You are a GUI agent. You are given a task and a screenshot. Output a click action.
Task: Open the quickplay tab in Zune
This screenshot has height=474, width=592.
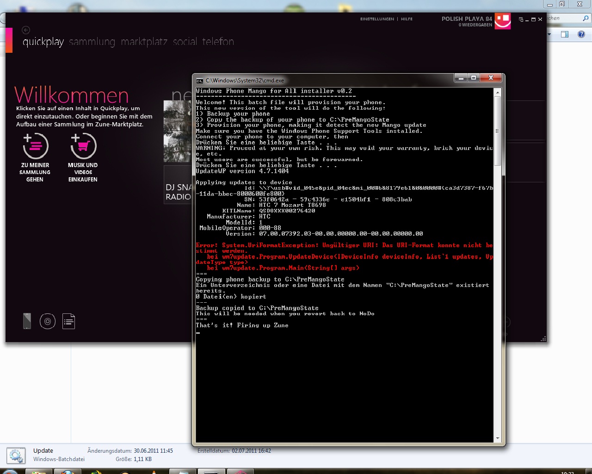[43, 42]
